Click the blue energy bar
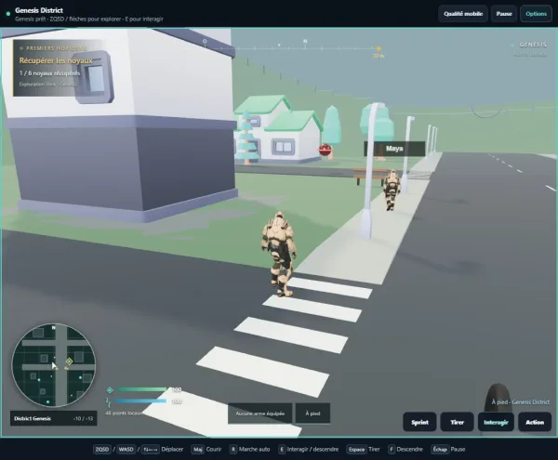Screen dimensions: 558x460 pyautogui.click(x=140, y=401)
